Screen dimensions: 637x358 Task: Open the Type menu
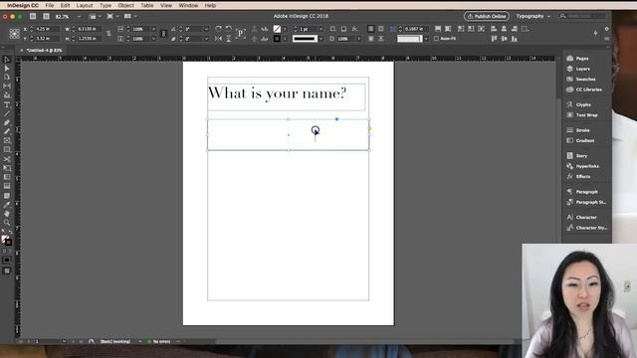(106, 5)
